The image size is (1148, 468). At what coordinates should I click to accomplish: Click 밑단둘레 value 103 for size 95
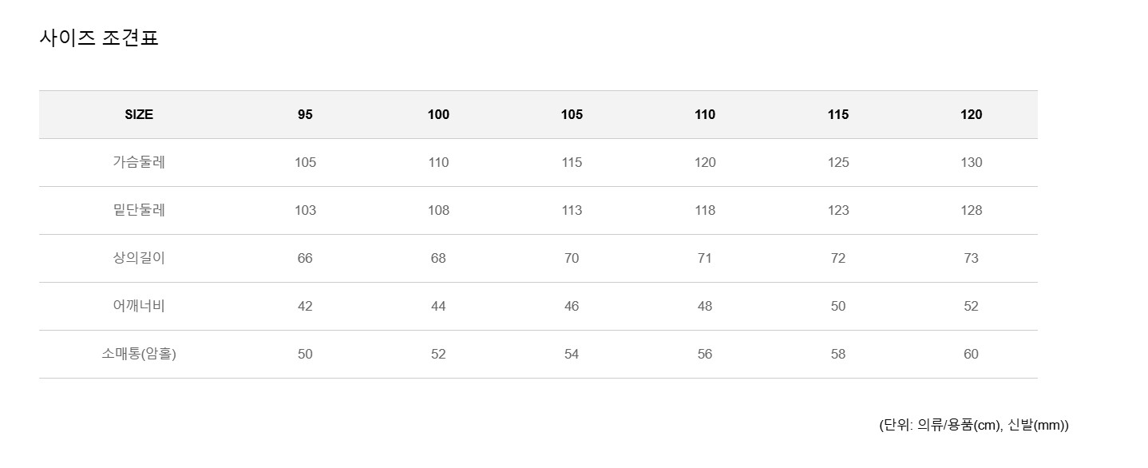coord(305,210)
